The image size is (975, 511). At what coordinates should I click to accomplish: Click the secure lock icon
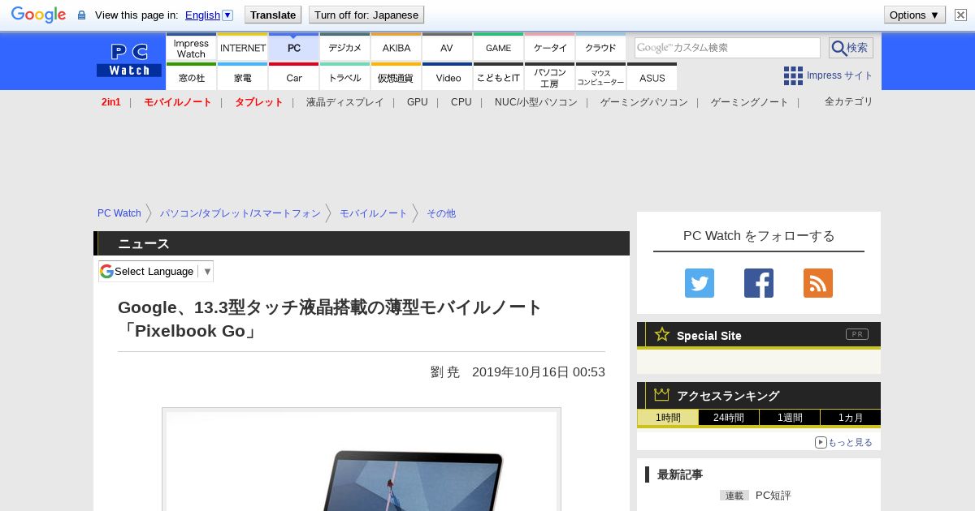(81, 15)
